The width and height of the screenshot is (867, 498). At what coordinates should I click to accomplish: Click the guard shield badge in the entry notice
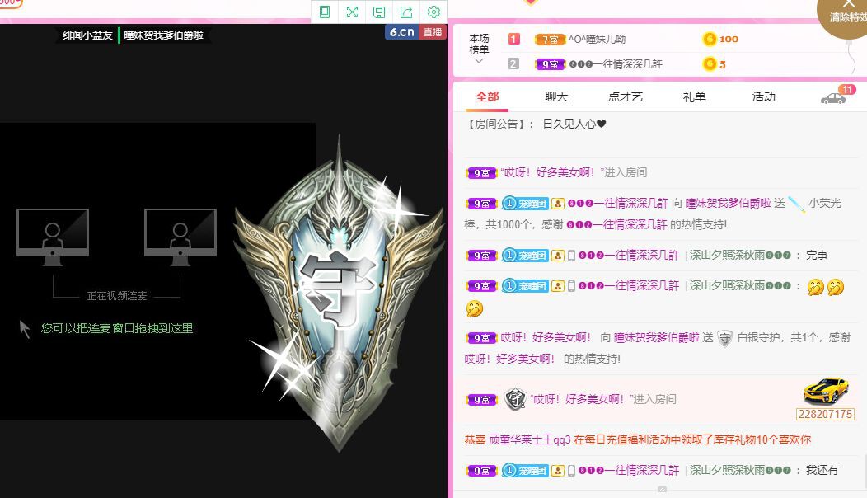point(515,399)
